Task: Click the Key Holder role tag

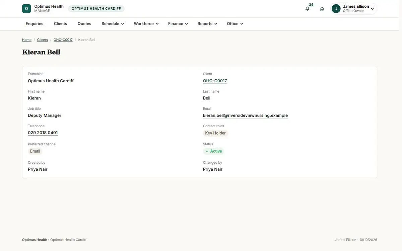Action: tap(215, 133)
